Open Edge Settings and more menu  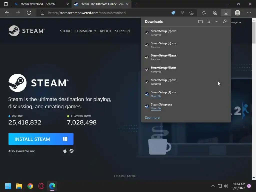249,13
